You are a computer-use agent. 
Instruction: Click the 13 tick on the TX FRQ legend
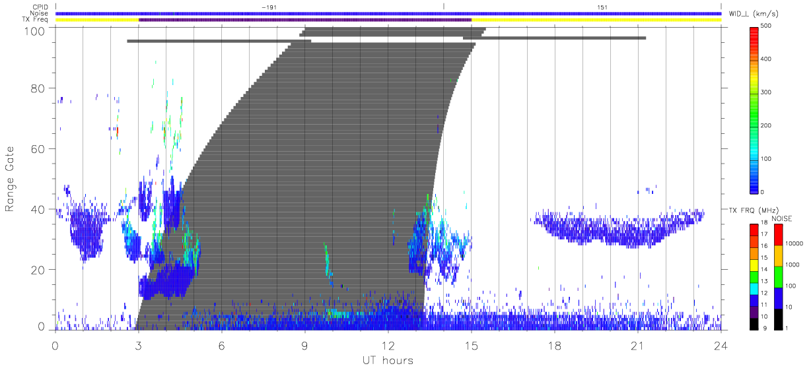pos(765,281)
